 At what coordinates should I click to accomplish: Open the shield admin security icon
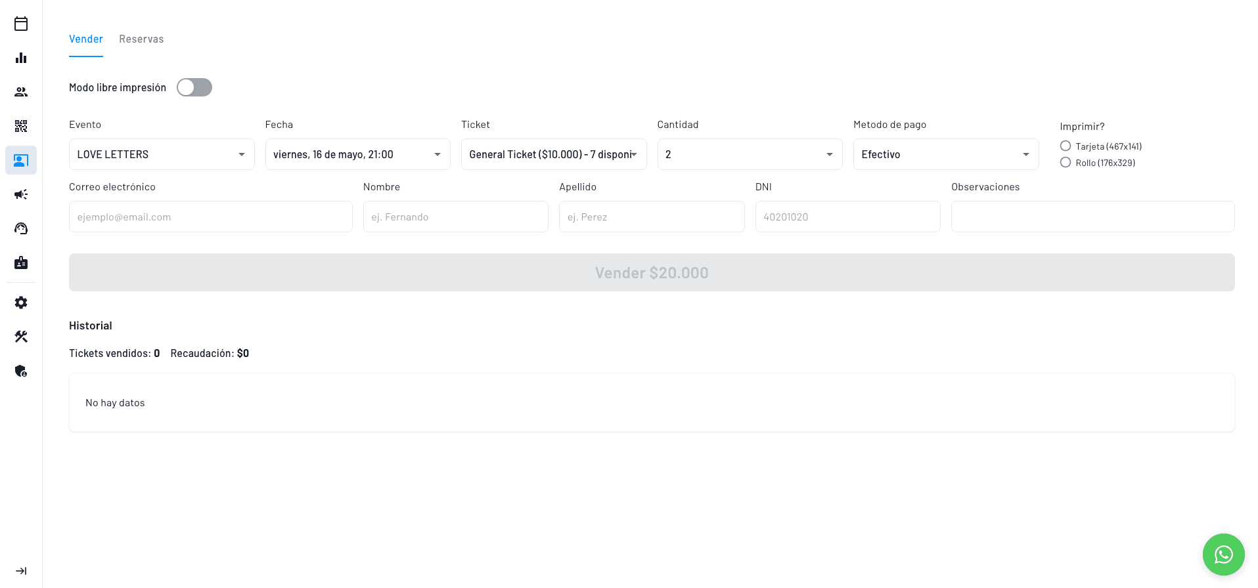[21, 371]
